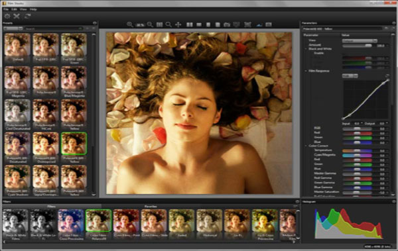Click the Histogram panel options icon
The width and height of the screenshot is (398, 251).
[393, 201]
